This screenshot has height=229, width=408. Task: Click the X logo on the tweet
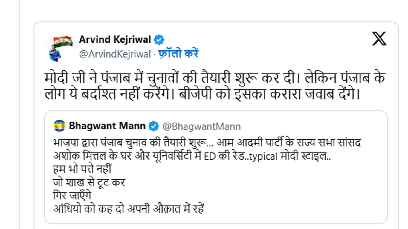[379, 39]
